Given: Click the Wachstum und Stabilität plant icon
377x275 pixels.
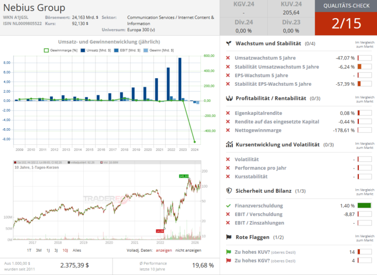Looking at the screenshot, I should click(228, 44).
